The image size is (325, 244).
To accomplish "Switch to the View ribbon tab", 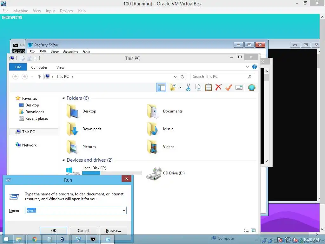I will point(60,67).
